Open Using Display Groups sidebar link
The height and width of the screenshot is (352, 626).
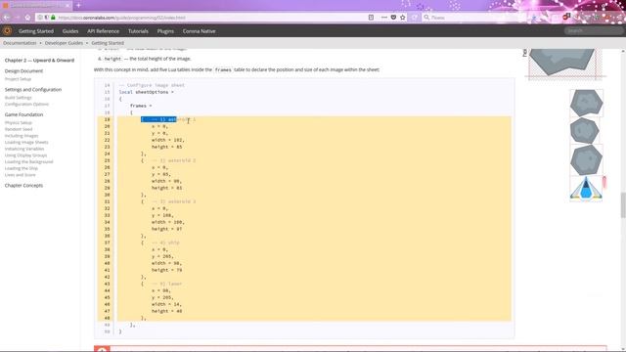coord(26,155)
